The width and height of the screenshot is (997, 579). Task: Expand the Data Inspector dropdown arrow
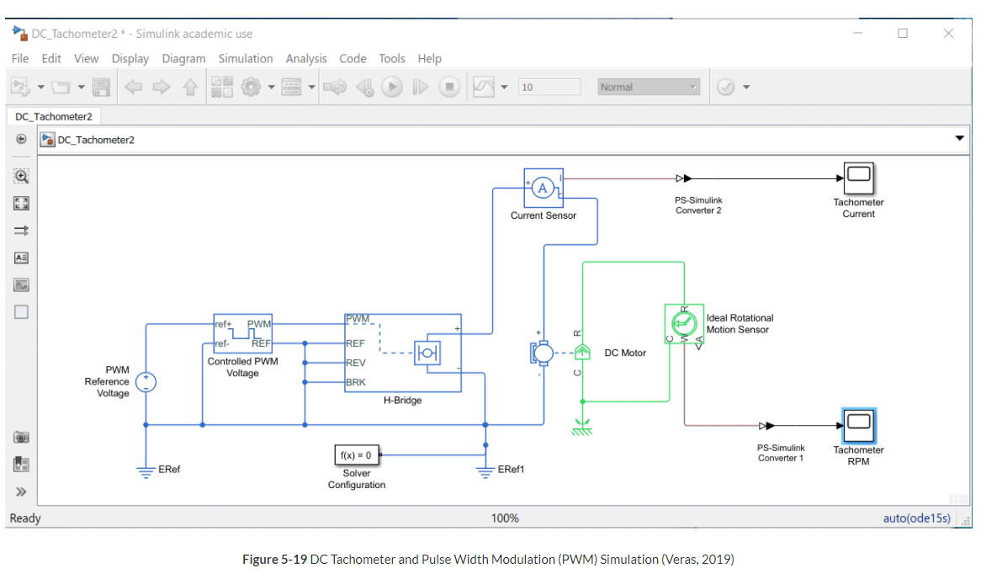tap(504, 88)
